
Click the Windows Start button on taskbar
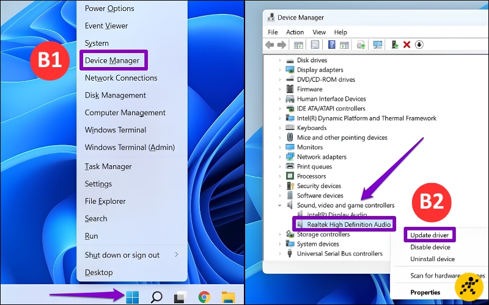[132, 297]
